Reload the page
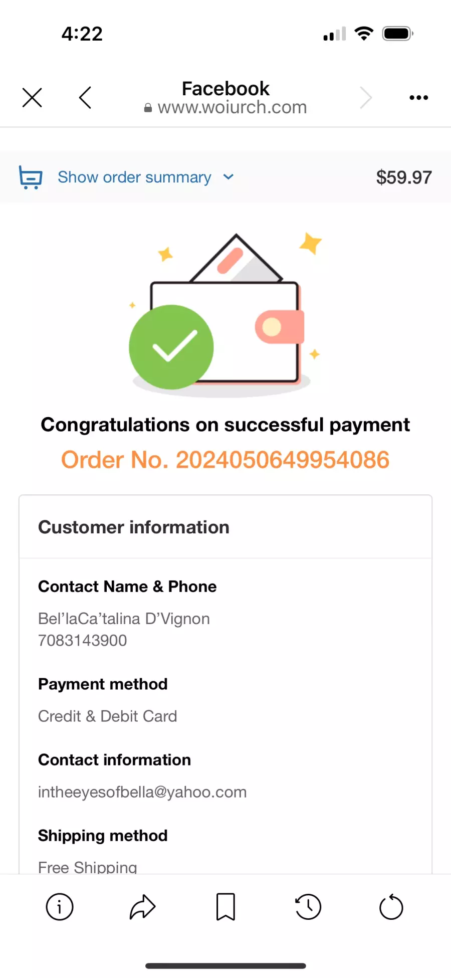 coord(391,907)
